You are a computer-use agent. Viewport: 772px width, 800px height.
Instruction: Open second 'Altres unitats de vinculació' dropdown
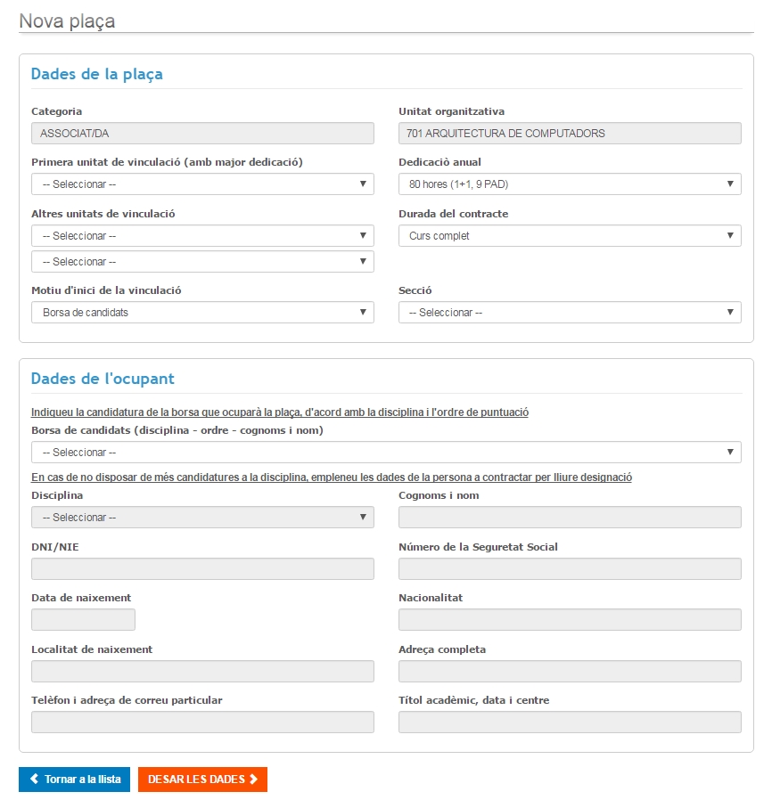(x=202, y=262)
